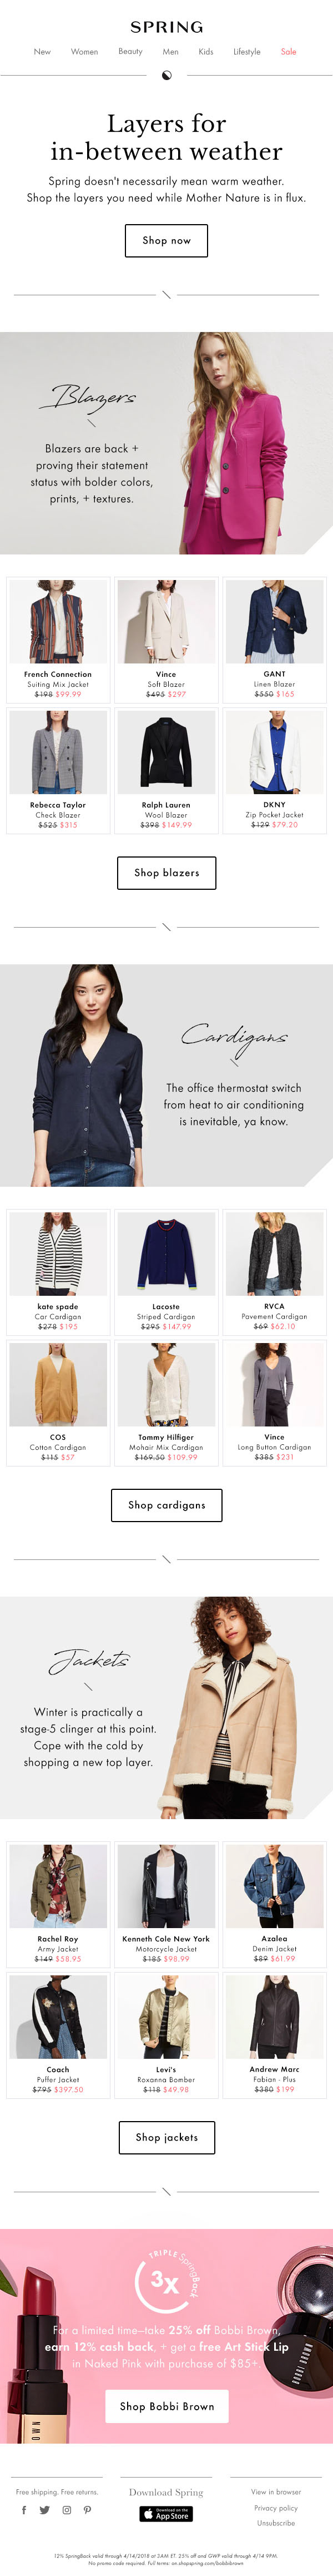This screenshot has height=2576, width=333.
Task: Open the Facebook icon in footer
Action: (24, 2509)
